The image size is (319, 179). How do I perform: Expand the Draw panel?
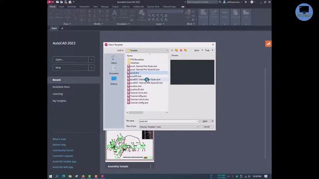pos(67,24)
